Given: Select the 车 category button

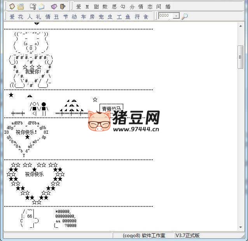Looking at the screenshot, I should click(84, 16).
